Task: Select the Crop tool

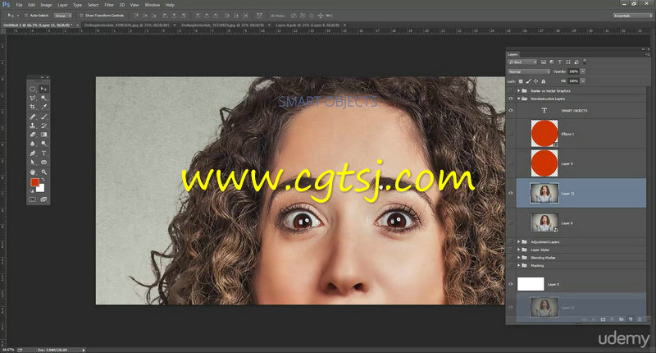Action: pos(33,108)
